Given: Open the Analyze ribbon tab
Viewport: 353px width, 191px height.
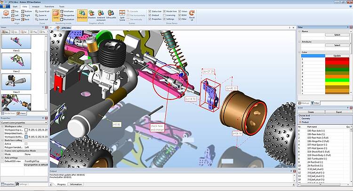Looking at the screenshot, I should point(36,7).
